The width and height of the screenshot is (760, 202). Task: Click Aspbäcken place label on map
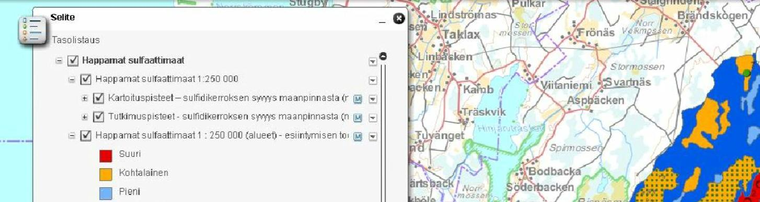(x=596, y=100)
